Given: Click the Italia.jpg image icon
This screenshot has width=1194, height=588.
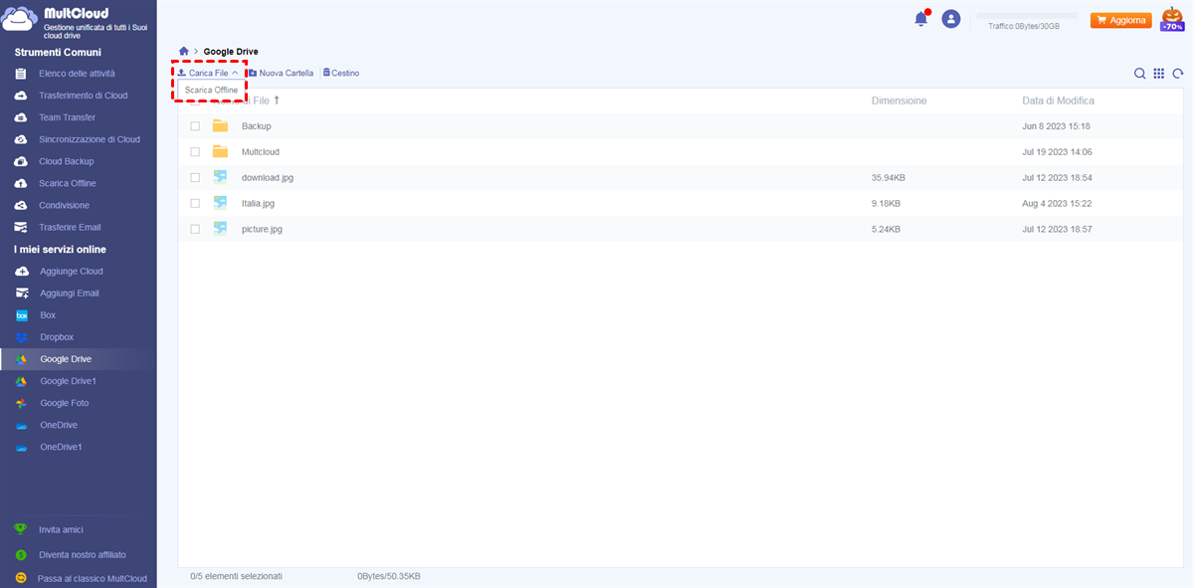Looking at the screenshot, I should [x=220, y=203].
